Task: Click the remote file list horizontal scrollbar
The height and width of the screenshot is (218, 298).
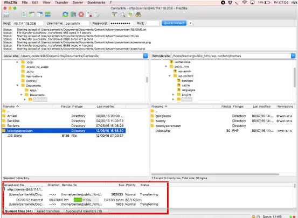Action: pos(215,174)
